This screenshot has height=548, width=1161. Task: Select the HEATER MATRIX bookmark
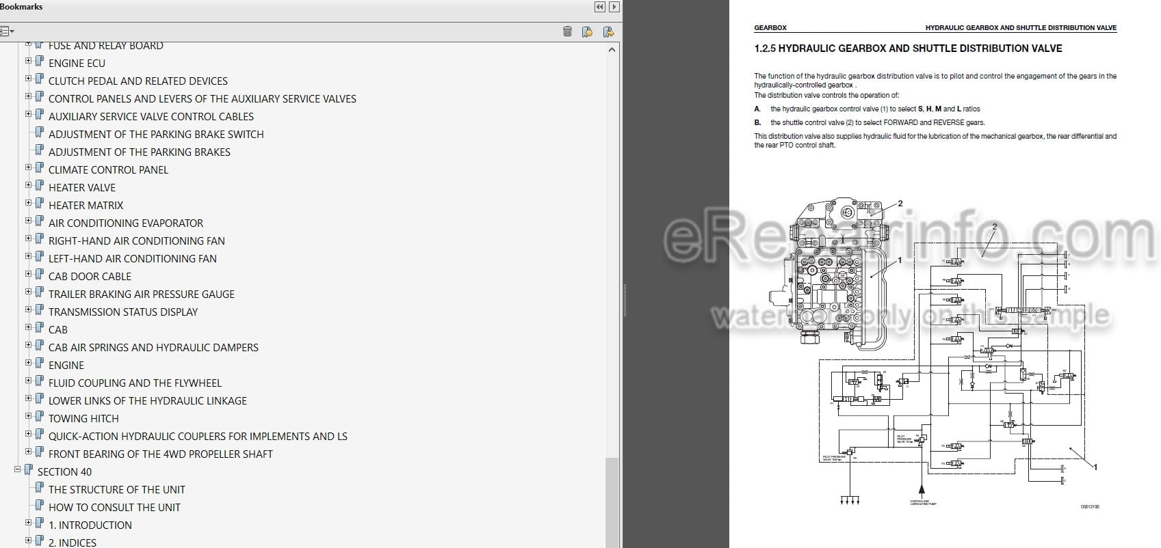(x=86, y=205)
